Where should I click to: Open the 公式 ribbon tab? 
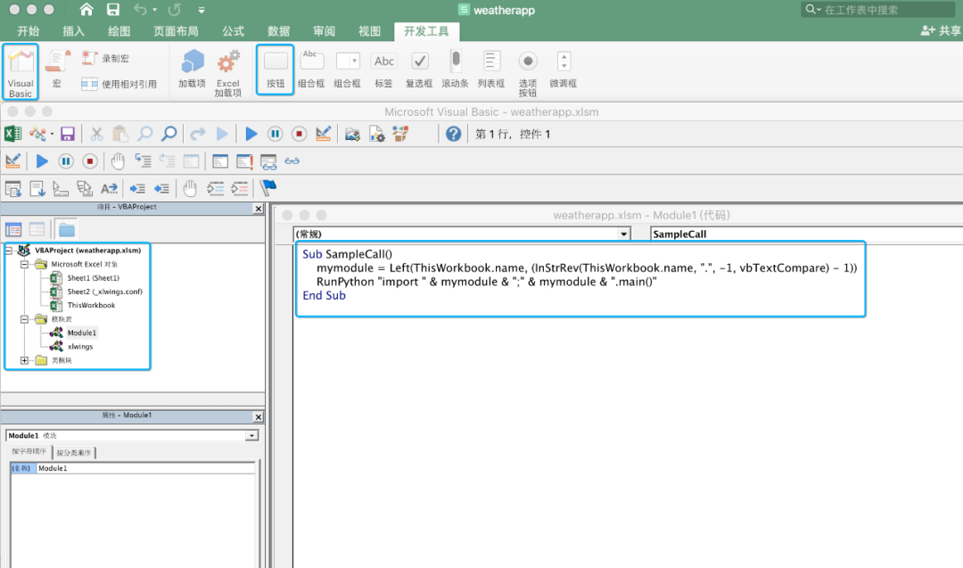233,31
